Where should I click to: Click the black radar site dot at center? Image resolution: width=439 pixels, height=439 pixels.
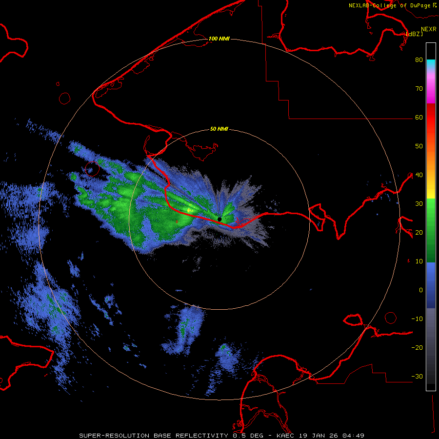(219, 219)
